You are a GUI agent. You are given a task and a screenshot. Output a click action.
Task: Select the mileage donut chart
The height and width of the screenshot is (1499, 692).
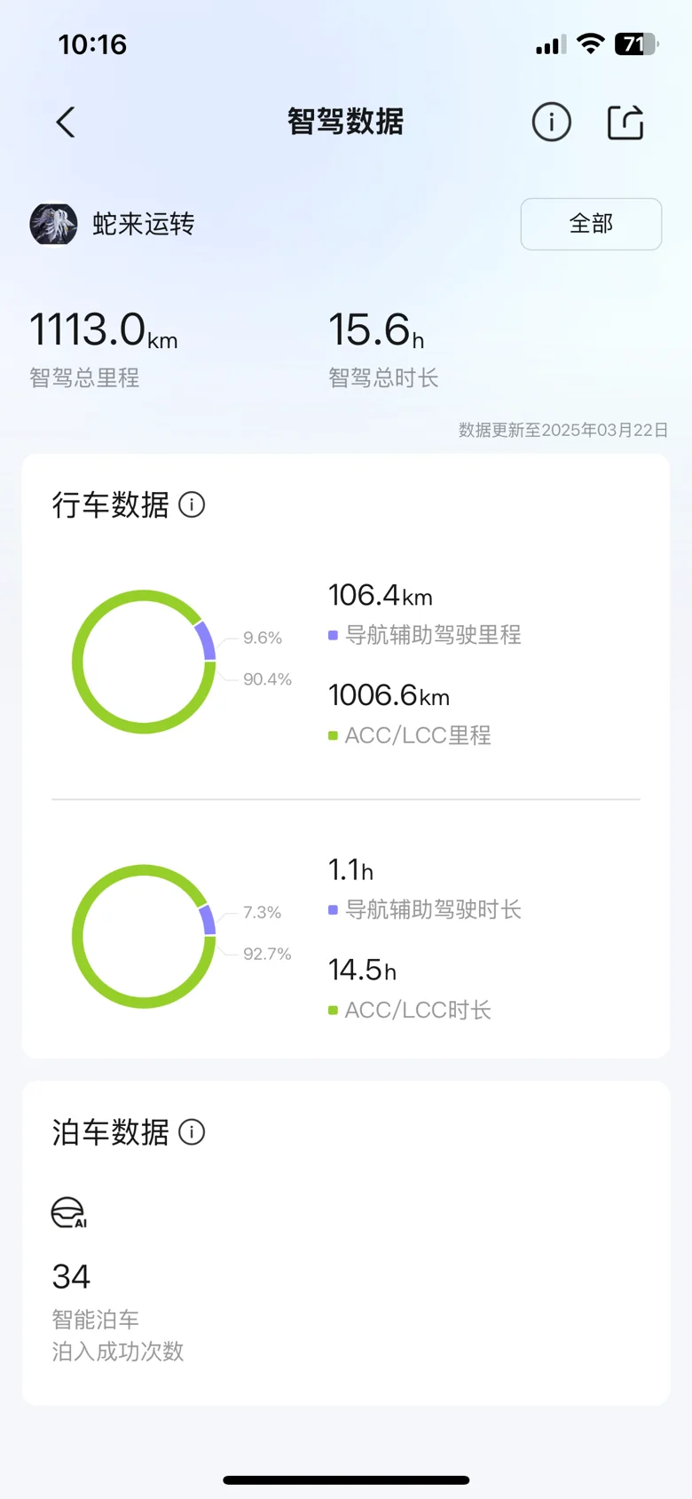point(144,662)
